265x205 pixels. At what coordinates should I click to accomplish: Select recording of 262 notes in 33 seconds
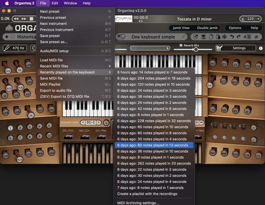click(x=154, y=163)
